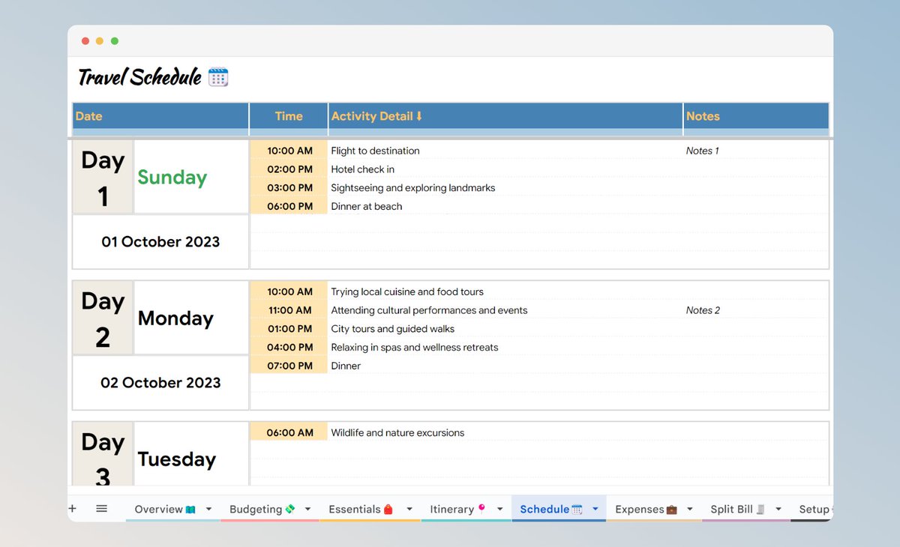This screenshot has width=900, height=547.
Task: Select the 01 October 2023 date cell
Action: [160, 242]
